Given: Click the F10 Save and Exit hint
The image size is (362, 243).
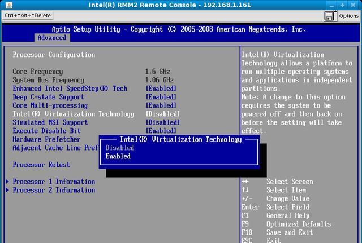Looking at the screenshot, I should 277,233.
